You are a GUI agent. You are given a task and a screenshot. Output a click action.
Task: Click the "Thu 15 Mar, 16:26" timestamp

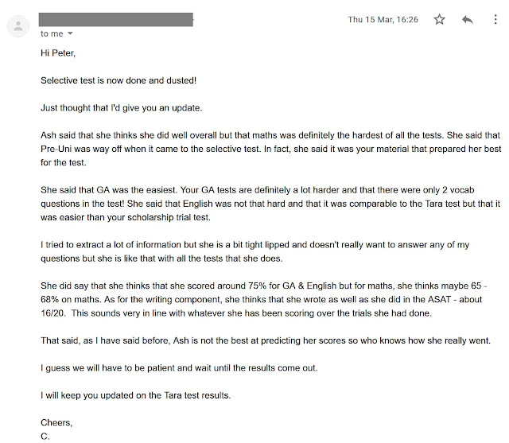coord(383,19)
